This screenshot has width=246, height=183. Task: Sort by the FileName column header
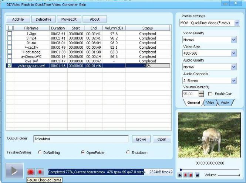[x=31, y=28]
